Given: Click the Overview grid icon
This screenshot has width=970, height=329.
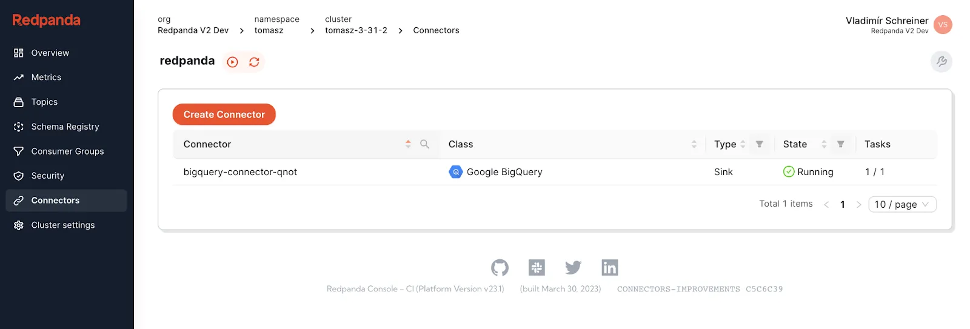Looking at the screenshot, I should pyautogui.click(x=19, y=53).
